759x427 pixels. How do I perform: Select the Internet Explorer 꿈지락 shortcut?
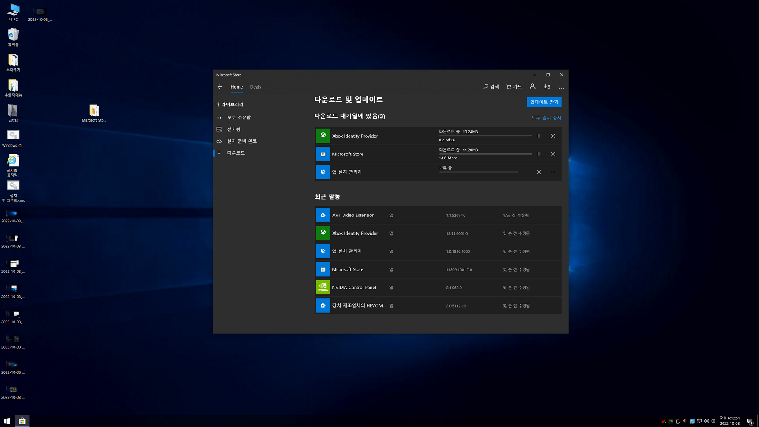point(13,165)
